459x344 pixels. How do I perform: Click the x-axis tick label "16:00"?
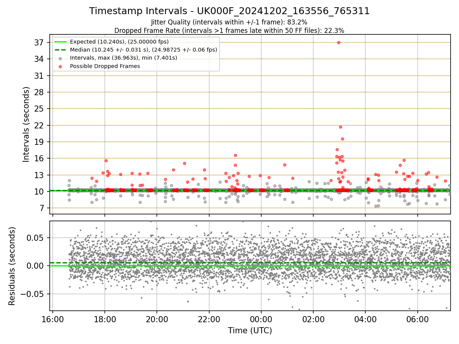click(x=53, y=319)
